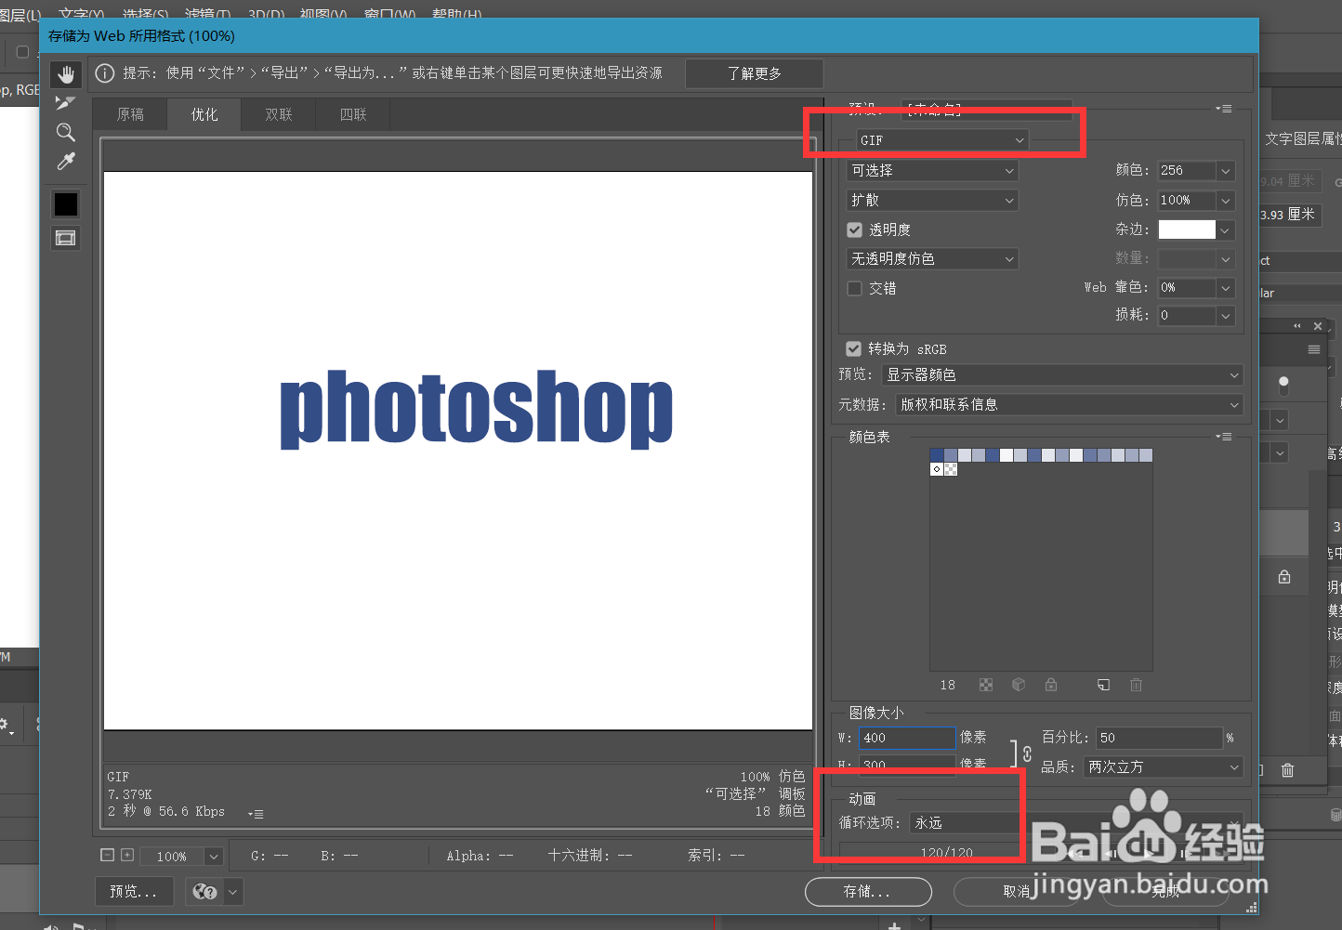Open the 版权和联系信息 metadata dropdown
Image resolution: width=1342 pixels, height=930 pixels.
[x=1069, y=404]
